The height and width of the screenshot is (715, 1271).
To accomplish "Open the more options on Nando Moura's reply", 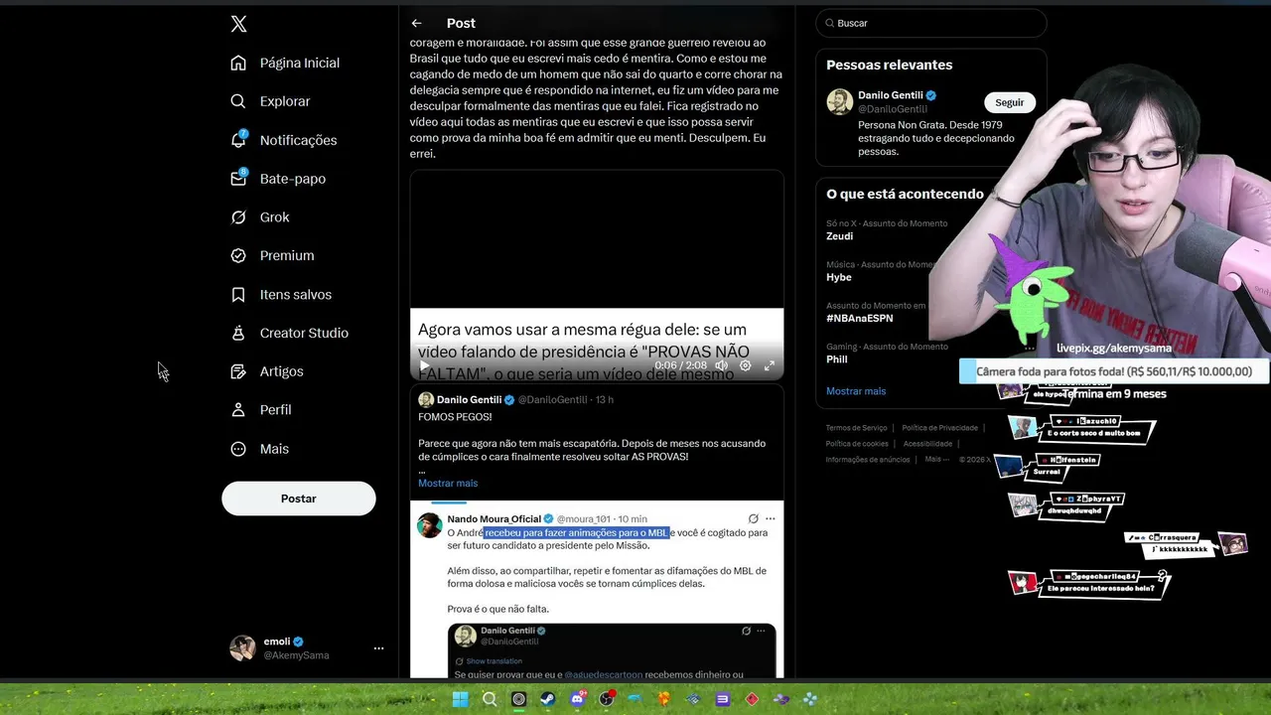I will click(771, 518).
